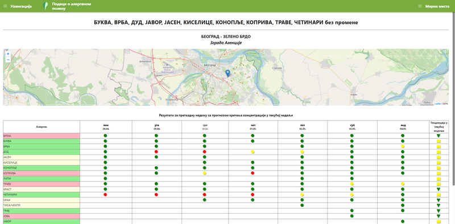The width and height of the screenshot is (455, 224).
Task: Click the leaf logo in header
Action: 45,6
